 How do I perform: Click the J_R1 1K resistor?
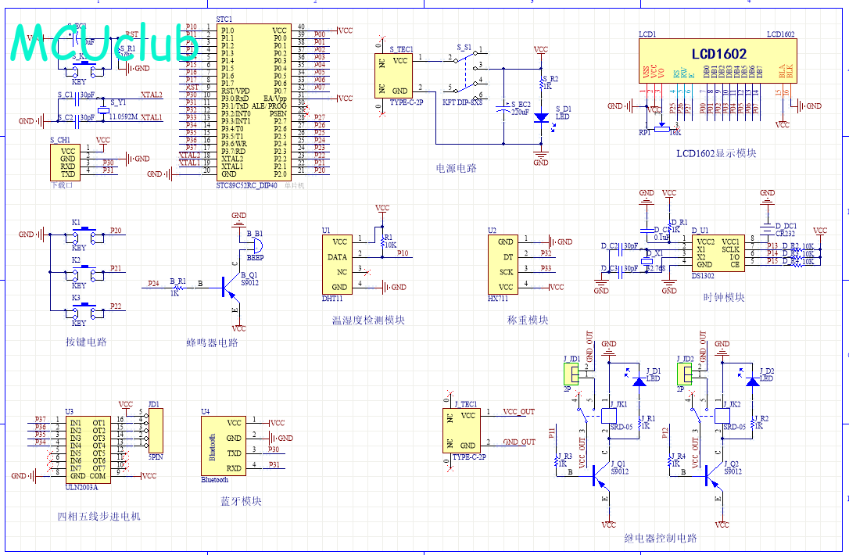point(639,424)
